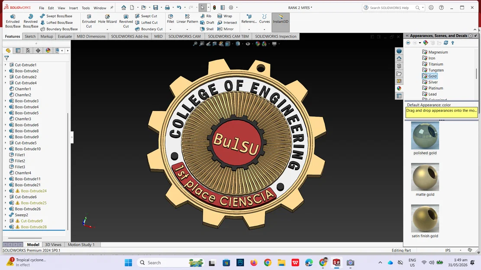Select the Fillet tool
Viewport: 481px width, 270px height.
coord(171,19)
